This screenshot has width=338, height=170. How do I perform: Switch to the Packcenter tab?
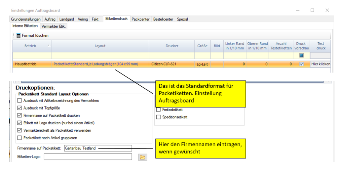tap(141, 20)
